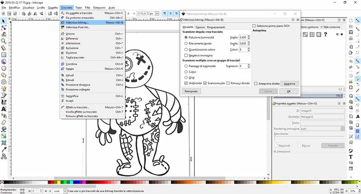361x194 pixels.
Task: Click the Aggiorna preview button
Action: 289,84
